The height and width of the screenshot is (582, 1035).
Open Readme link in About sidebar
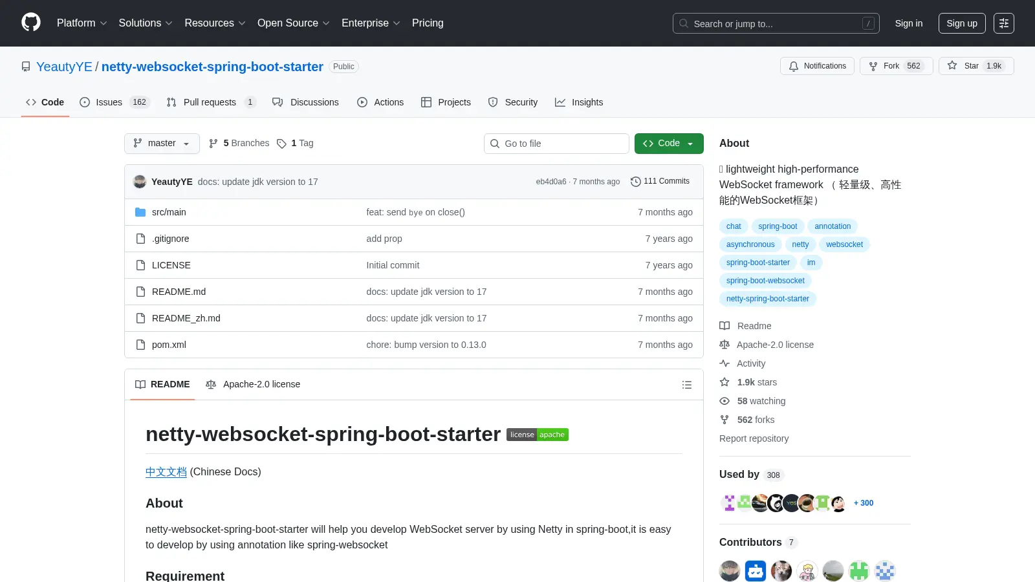(x=745, y=326)
